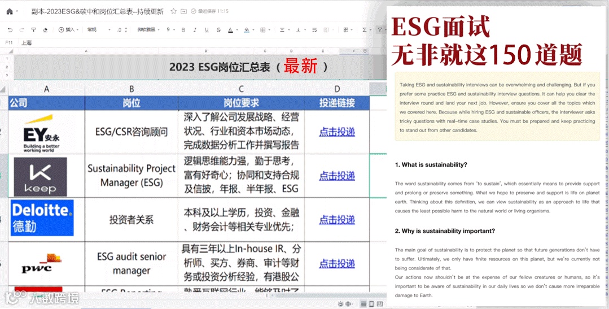Toggle merge cells
Viewport: 609px width, 309px height.
326,30
